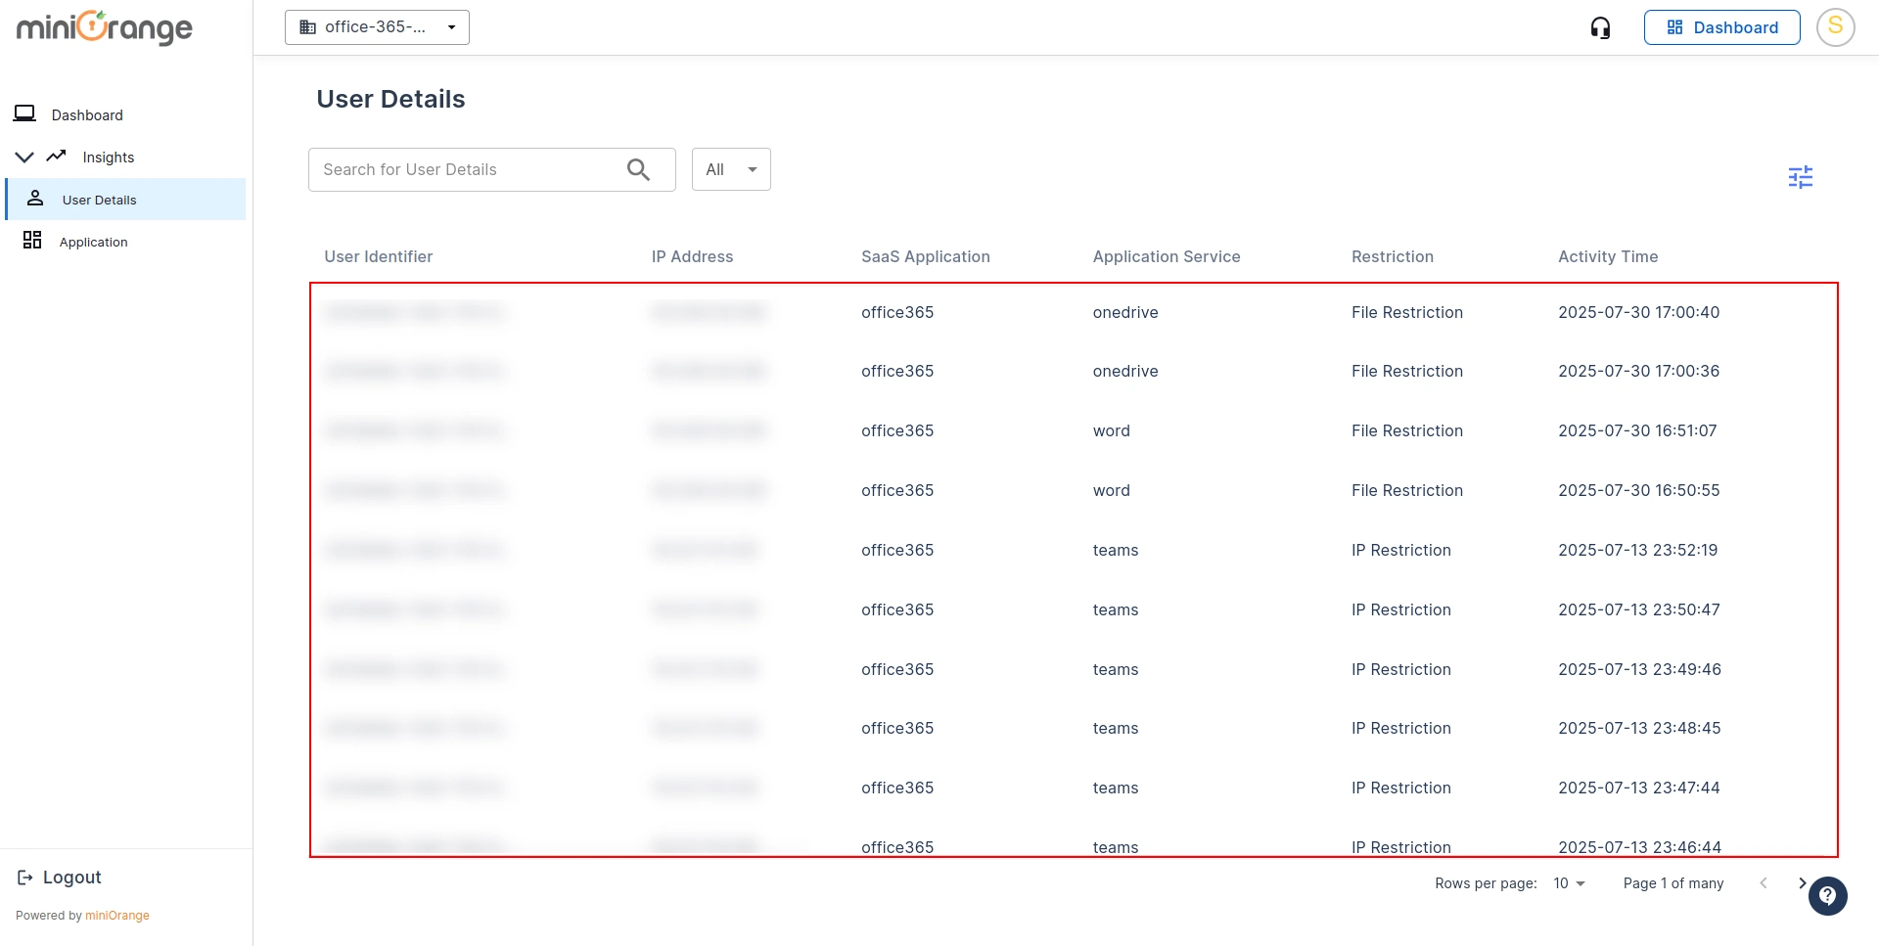Click the search magnifier icon

tap(638, 169)
